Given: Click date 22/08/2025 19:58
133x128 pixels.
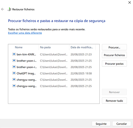Looking at the screenshot, I should (x=81, y=73).
